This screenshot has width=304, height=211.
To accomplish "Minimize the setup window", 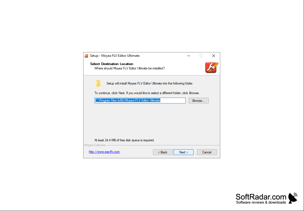I will point(189,56).
